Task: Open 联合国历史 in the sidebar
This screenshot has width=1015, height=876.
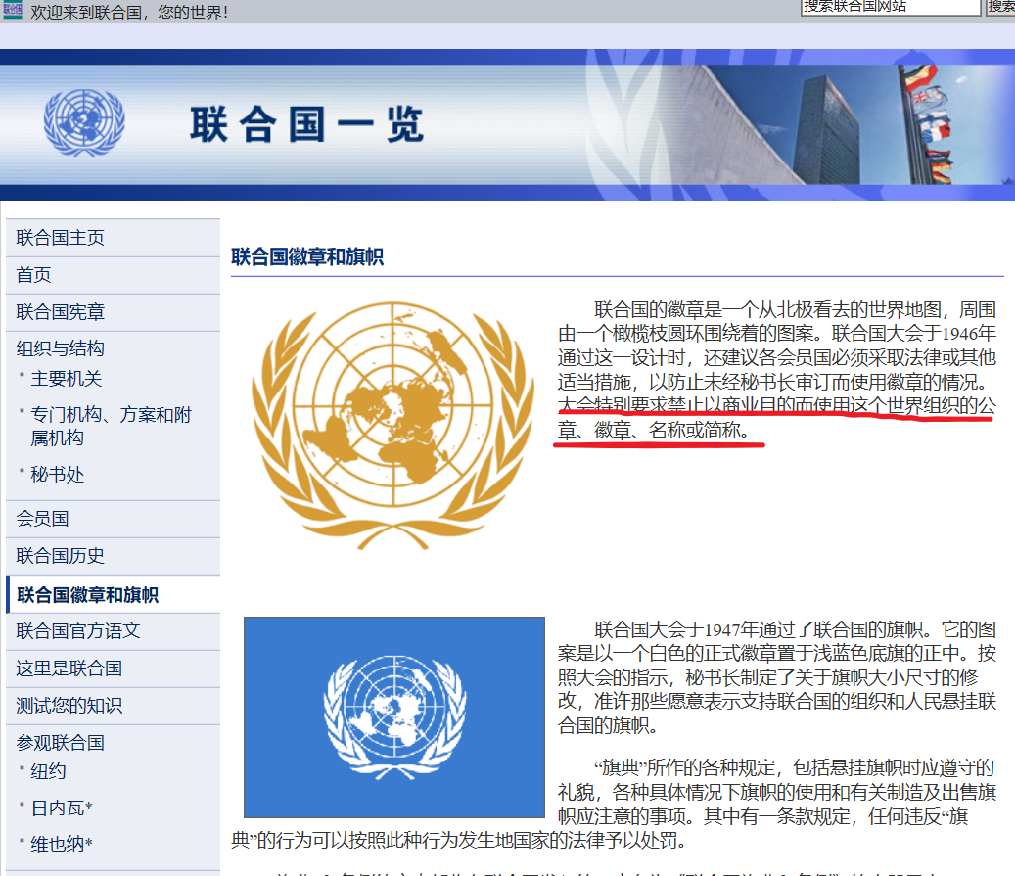Action: 61,556
